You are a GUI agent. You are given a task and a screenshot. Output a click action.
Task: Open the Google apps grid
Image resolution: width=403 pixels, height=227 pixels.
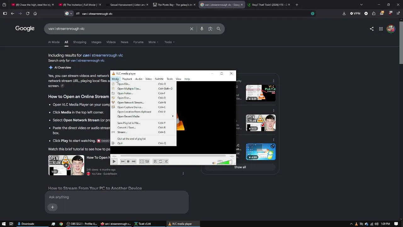[x=381, y=29]
